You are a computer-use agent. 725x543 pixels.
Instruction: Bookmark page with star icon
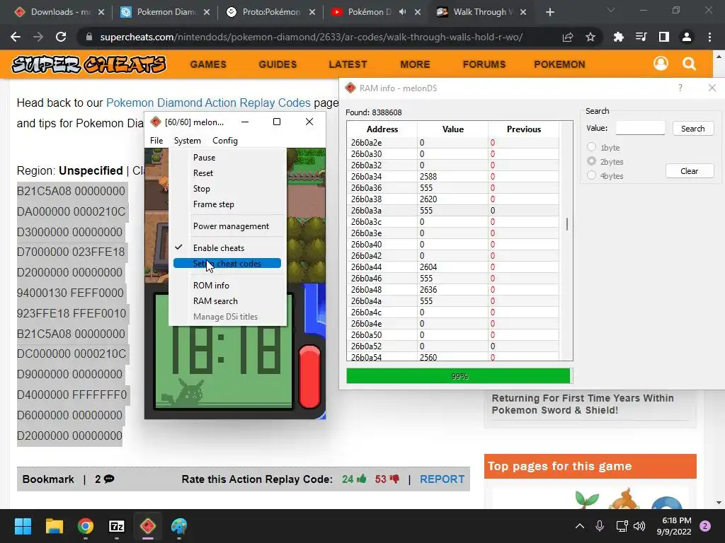pos(590,37)
